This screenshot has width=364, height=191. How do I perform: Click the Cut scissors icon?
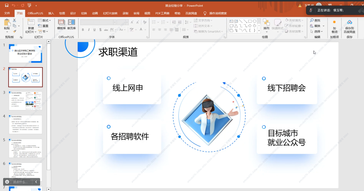pyautogui.click(x=15, y=21)
